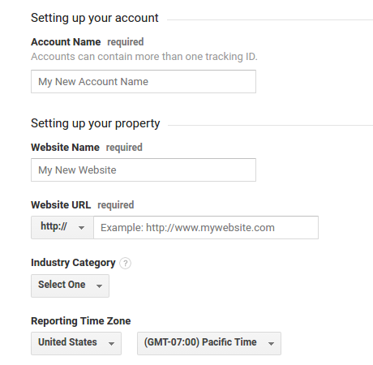Click the caret arrow beside http://

[81, 228]
